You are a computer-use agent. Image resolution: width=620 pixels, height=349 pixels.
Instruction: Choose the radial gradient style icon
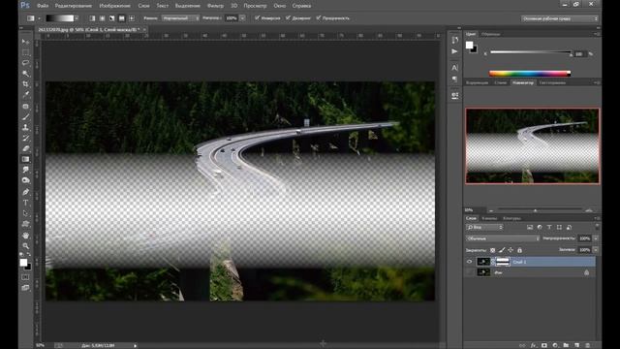pyautogui.click(x=102, y=18)
